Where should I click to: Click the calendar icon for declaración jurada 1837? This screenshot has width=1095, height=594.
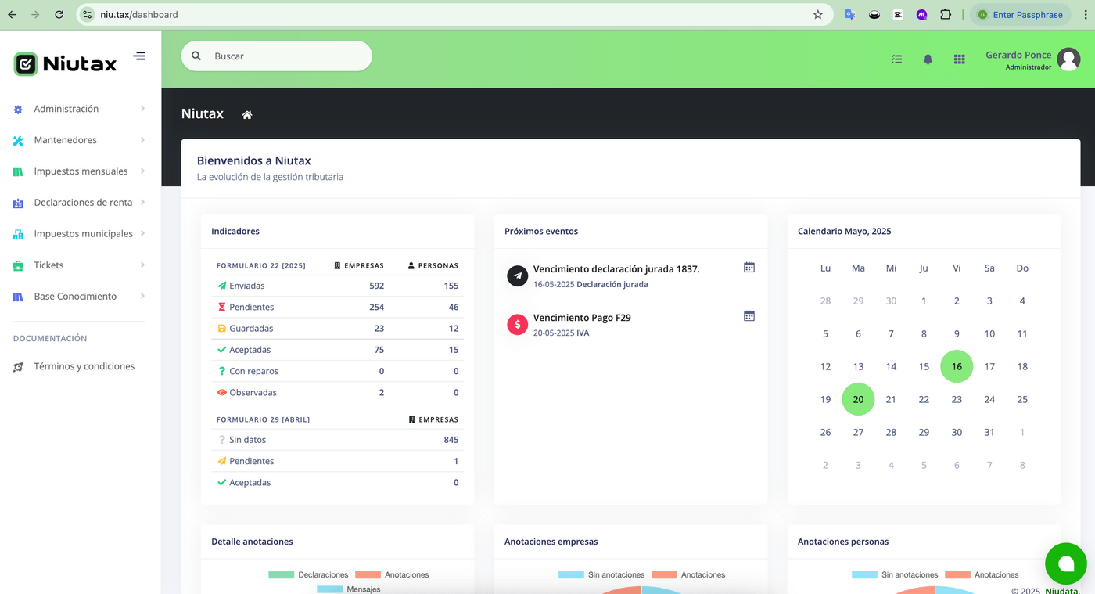tap(749, 268)
